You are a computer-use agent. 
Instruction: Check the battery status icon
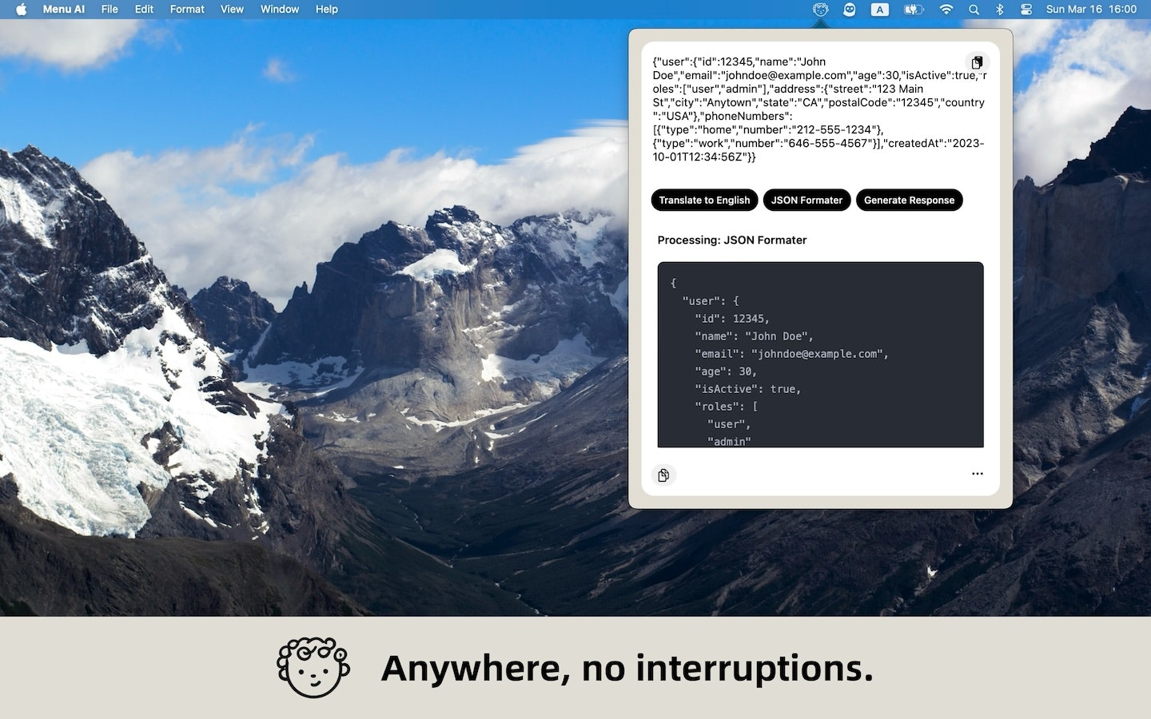pyautogui.click(x=914, y=10)
